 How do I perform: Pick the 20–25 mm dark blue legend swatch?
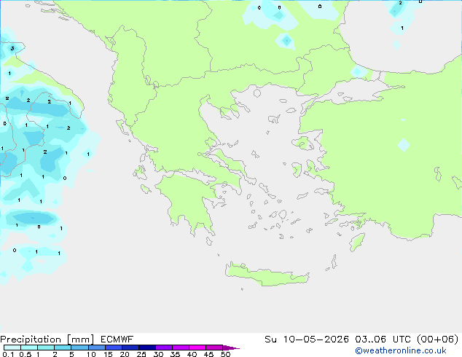[x=130, y=348]
